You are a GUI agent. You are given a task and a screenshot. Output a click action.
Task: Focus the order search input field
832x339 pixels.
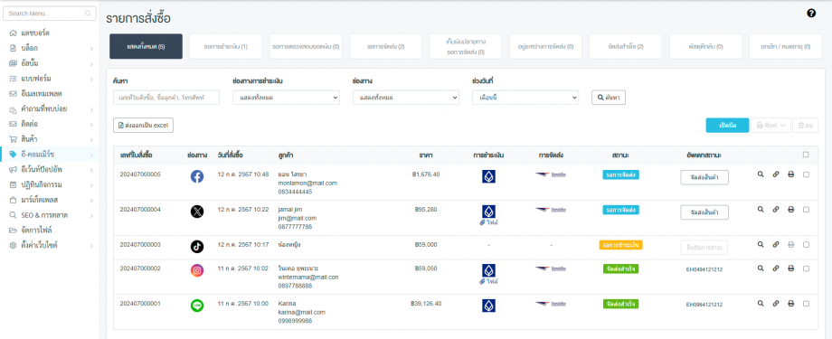[166, 98]
